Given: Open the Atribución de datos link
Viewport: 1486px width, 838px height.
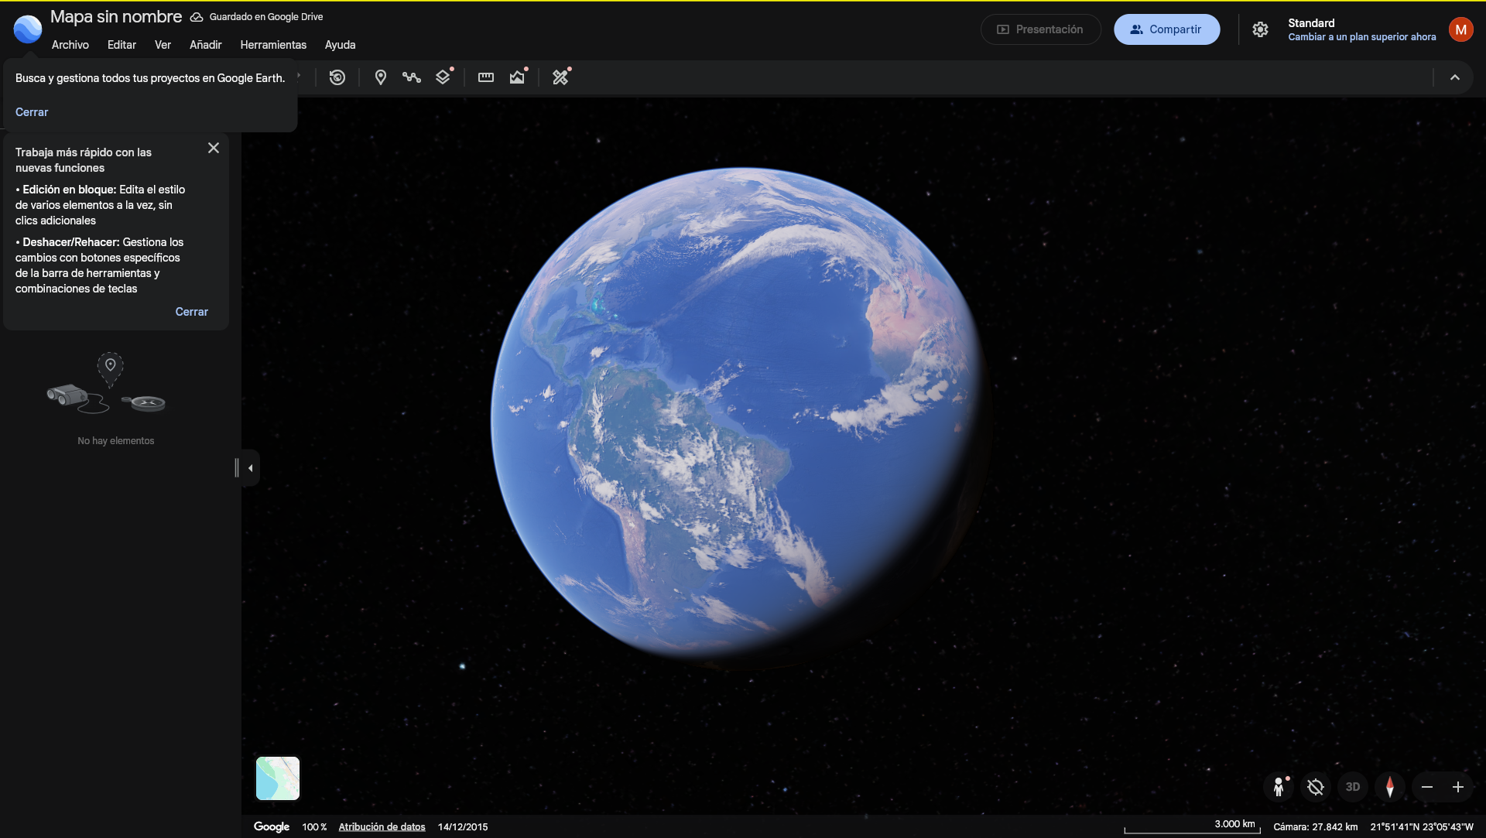Looking at the screenshot, I should 382,826.
